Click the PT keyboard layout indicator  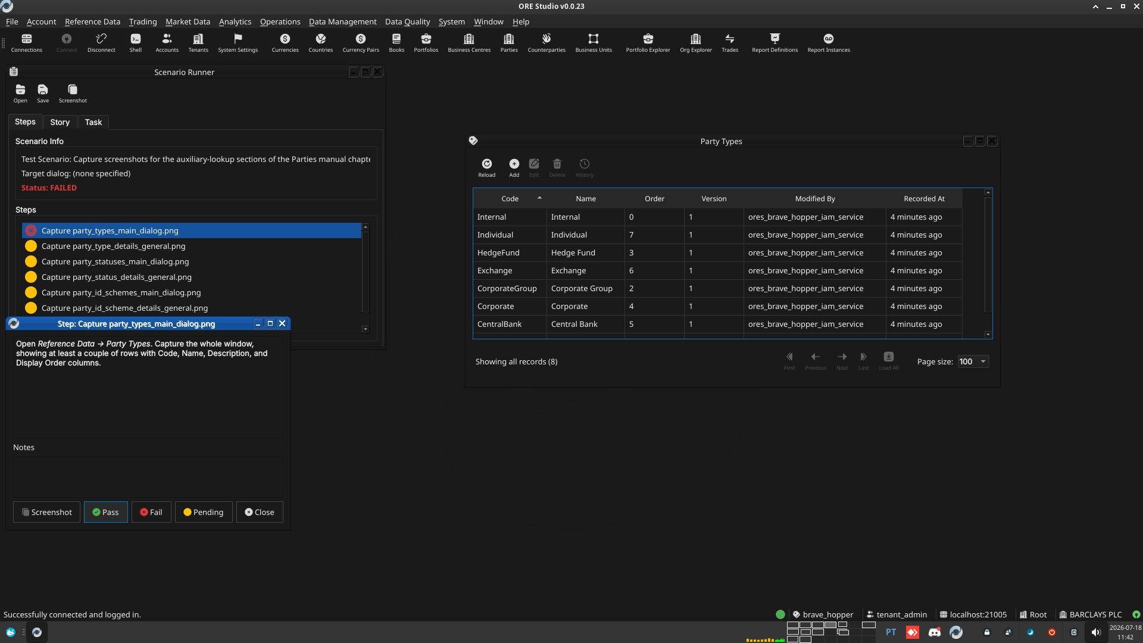point(891,632)
